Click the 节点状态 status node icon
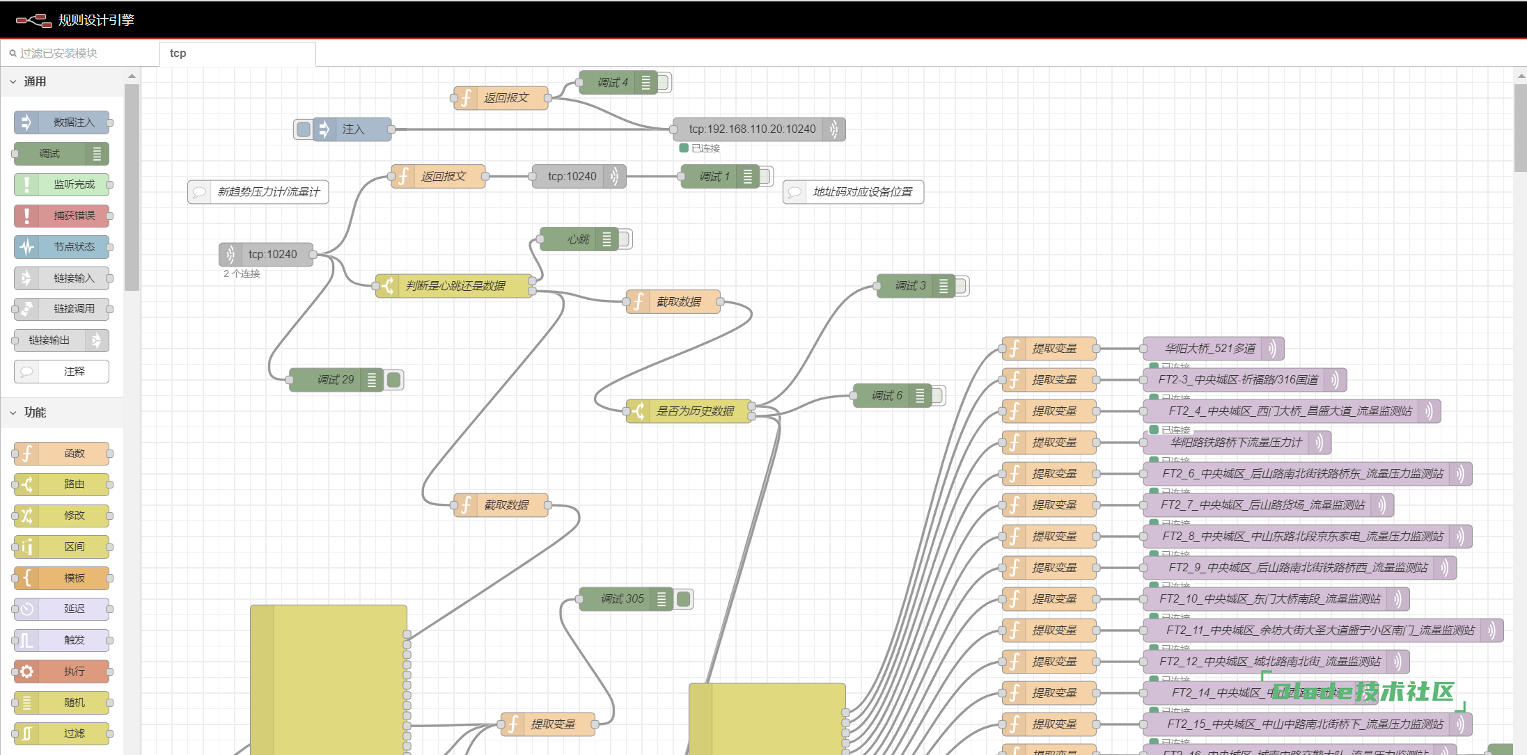 click(x=26, y=247)
